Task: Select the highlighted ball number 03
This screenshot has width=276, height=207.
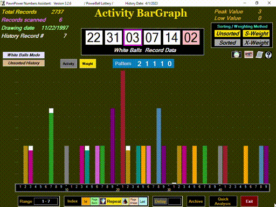Action: [x=133, y=38]
